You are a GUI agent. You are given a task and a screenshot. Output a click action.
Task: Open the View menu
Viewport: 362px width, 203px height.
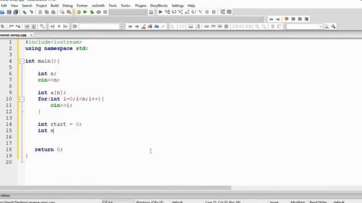[x=14, y=6]
